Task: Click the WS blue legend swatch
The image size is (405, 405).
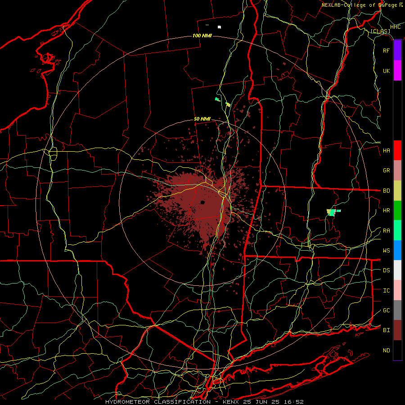Action: (x=397, y=250)
